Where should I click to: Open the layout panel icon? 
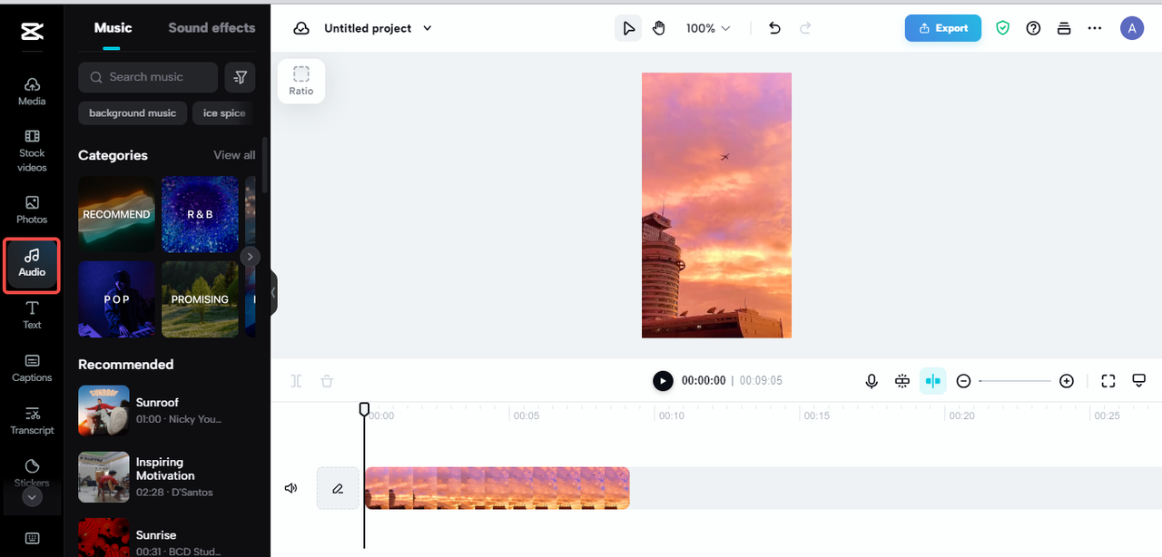1064,28
